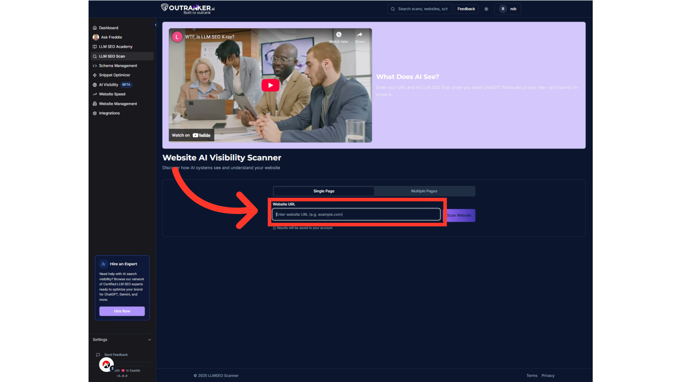Expand the Settings section chevron
Viewport: 680px width, 382px height.
click(149, 340)
